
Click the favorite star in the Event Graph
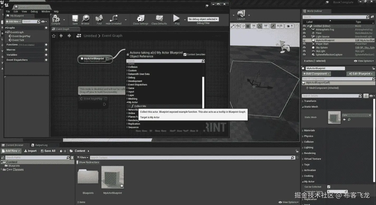tap(54, 36)
